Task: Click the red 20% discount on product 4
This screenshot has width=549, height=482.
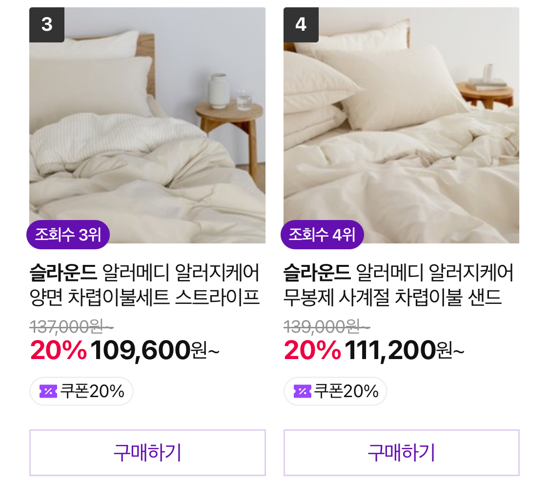Action: [x=312, y=350]
